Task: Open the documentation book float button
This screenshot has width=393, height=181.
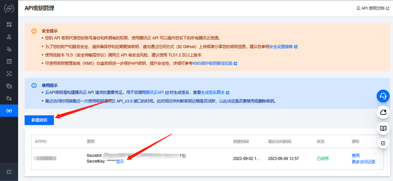Action: (383, 129)
